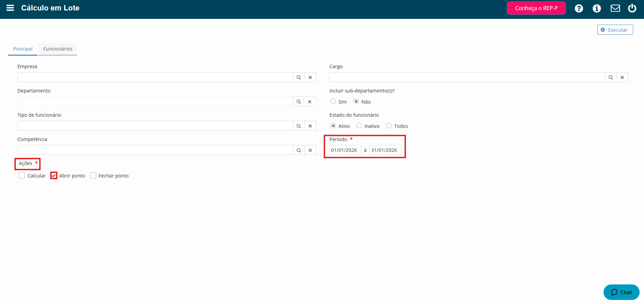The height and width of the screenshot is (304, 644).
Task: Click into the Departamento input field
Action: 155,102
